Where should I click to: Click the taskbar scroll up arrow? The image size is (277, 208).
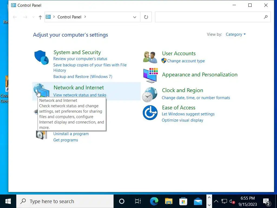point(209,197)
